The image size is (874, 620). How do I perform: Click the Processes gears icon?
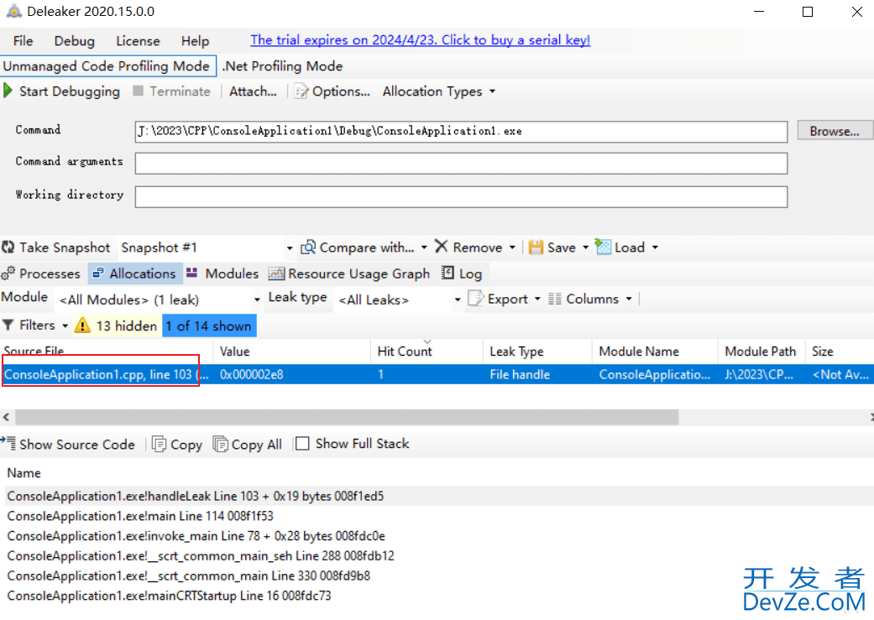pos(8,273)
